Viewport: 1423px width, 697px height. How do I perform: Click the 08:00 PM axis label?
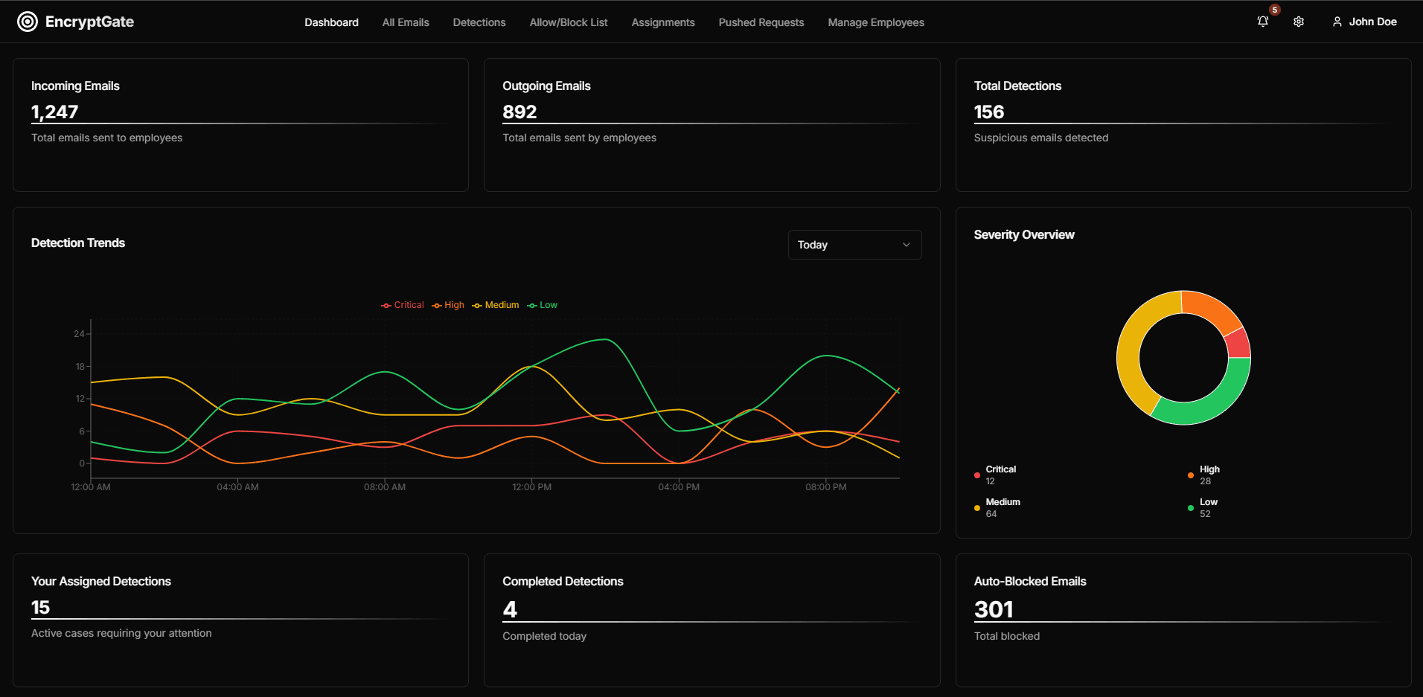click(825, 487)
